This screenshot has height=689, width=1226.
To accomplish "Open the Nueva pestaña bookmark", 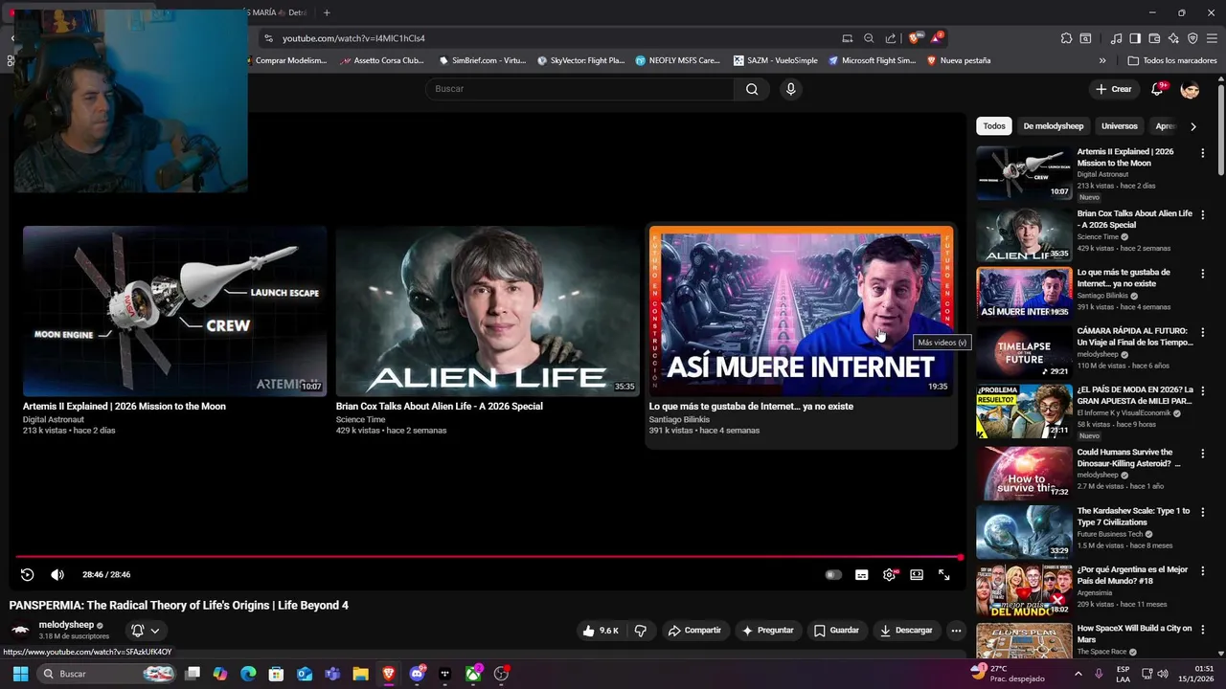I will [958, 60].
